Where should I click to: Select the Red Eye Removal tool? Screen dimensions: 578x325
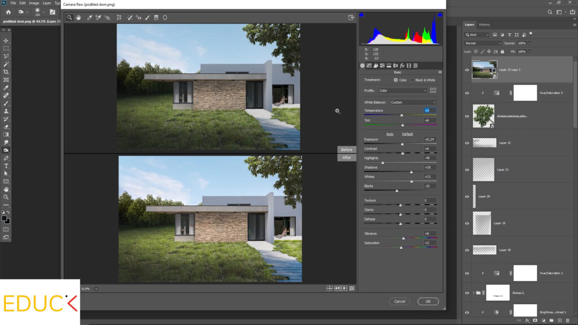click(139, 17)
